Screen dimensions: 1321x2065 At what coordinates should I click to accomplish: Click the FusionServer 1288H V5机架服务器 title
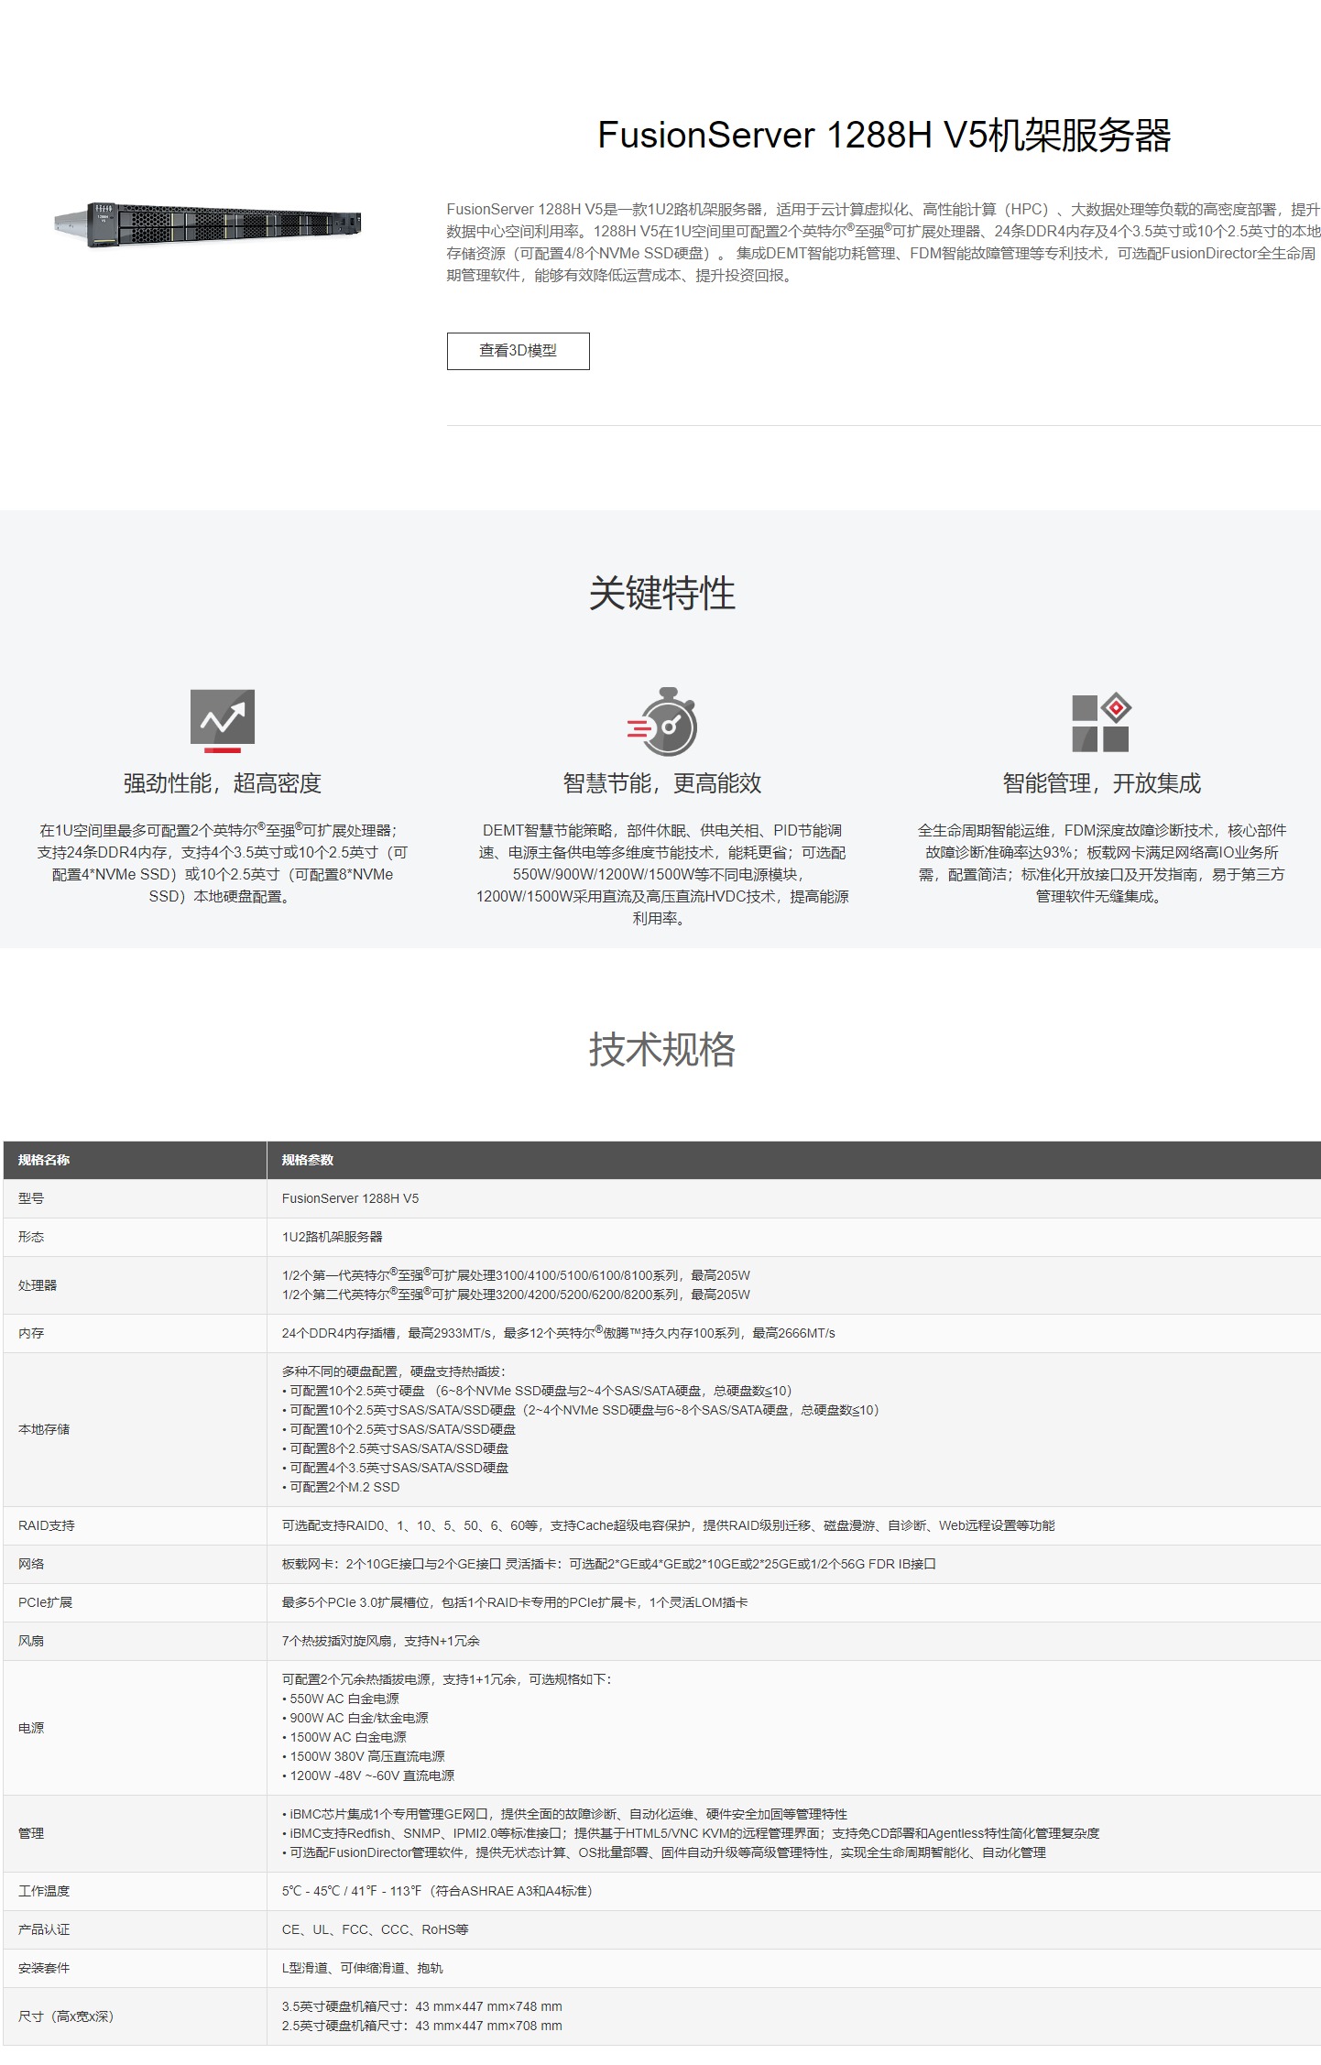click(884, 135)
